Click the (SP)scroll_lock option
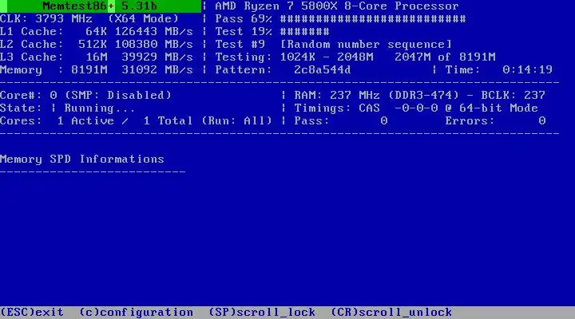This screenshot has width=575, height=319. click(262, 312)
